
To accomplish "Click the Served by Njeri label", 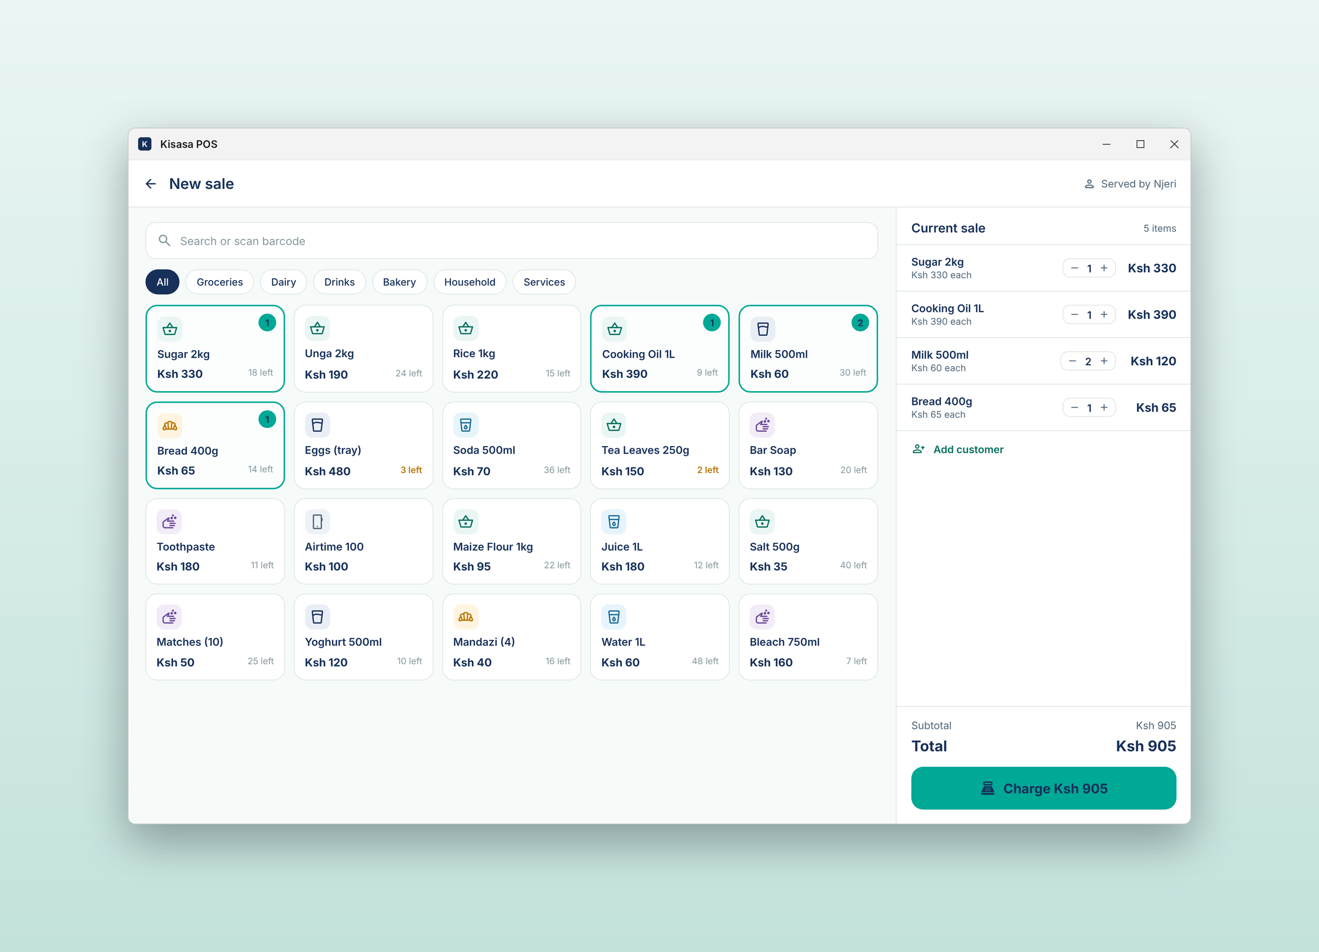I will click(1138, 183).
